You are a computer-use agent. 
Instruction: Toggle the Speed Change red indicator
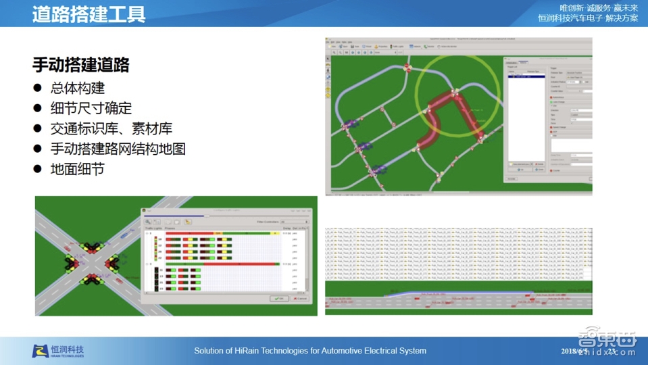click(x=552, y=127)
